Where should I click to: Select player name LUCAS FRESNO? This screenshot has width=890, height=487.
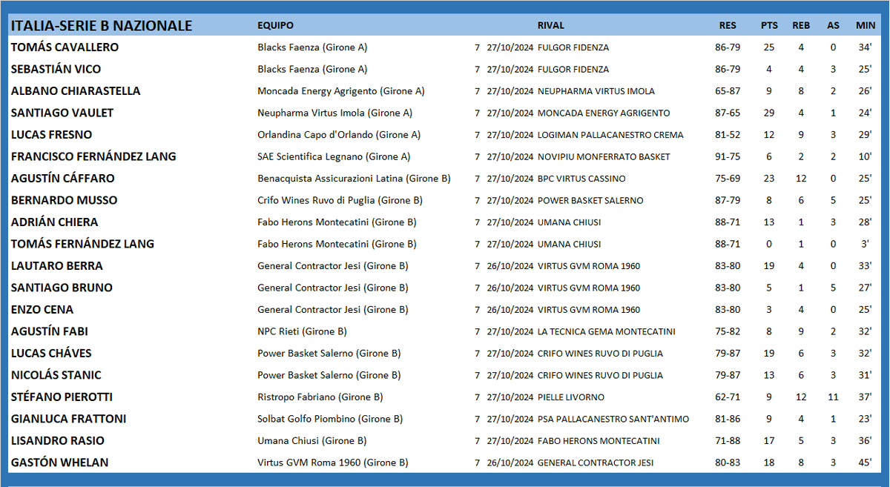pyautogui.click(x=50, y=135)
